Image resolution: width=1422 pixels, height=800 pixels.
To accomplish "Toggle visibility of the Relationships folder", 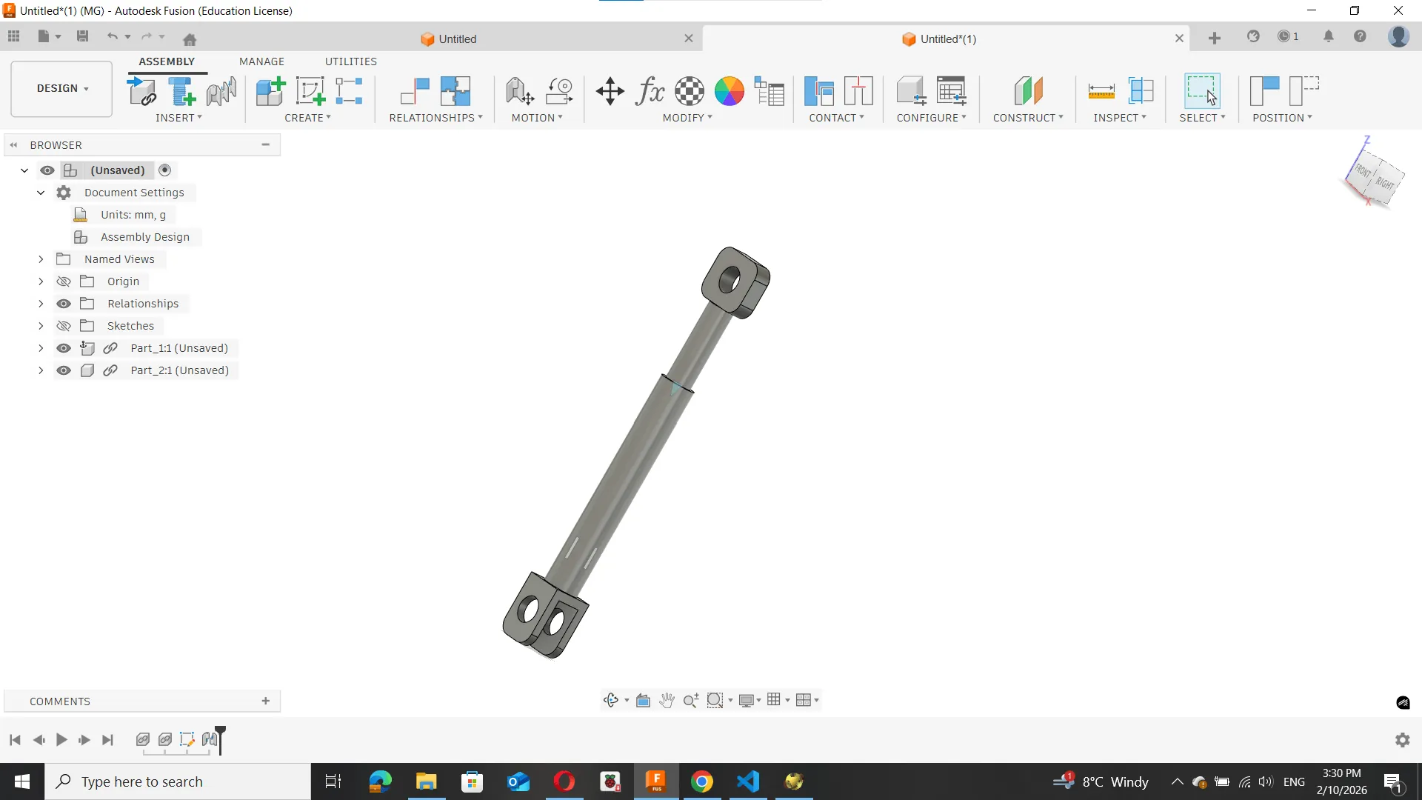I will tap(64, 304).
